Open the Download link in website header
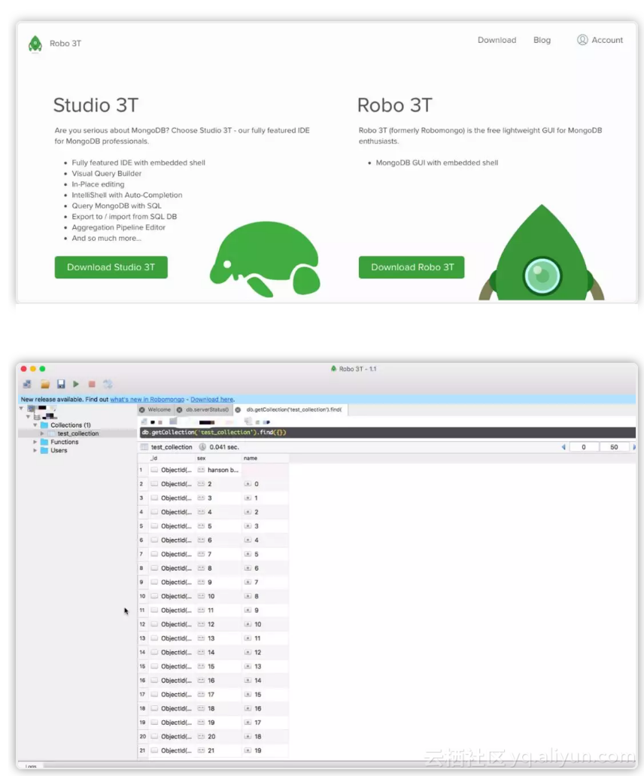The image size is (644, 776). [497, 40]
